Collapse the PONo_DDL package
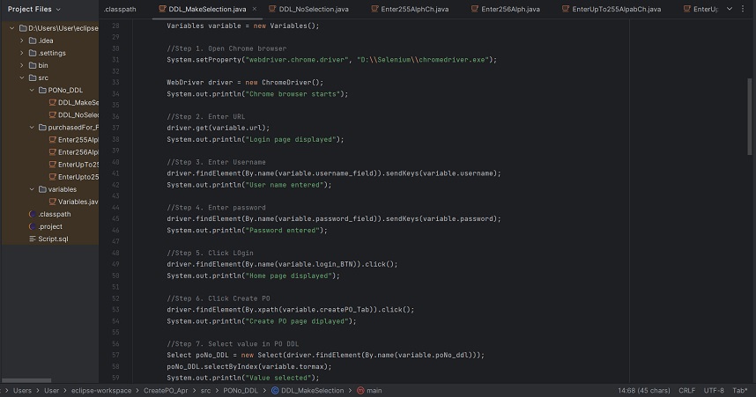The image size is (756, 397). click(x=32, y=90)
